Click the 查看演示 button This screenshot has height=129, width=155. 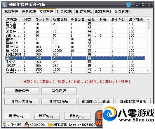pos(22,91)
